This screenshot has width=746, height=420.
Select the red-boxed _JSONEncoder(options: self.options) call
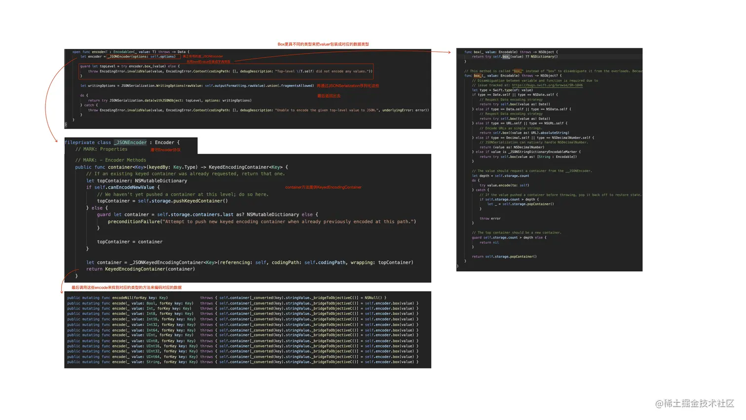point(145,56)
